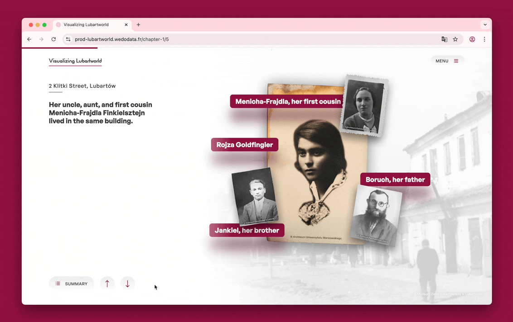Reload the page with refresh icon

click(x=53, y=39)
